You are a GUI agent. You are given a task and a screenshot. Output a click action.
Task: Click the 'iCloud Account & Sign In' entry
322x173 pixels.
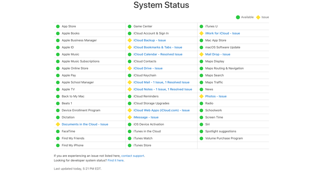coord(151,33)
